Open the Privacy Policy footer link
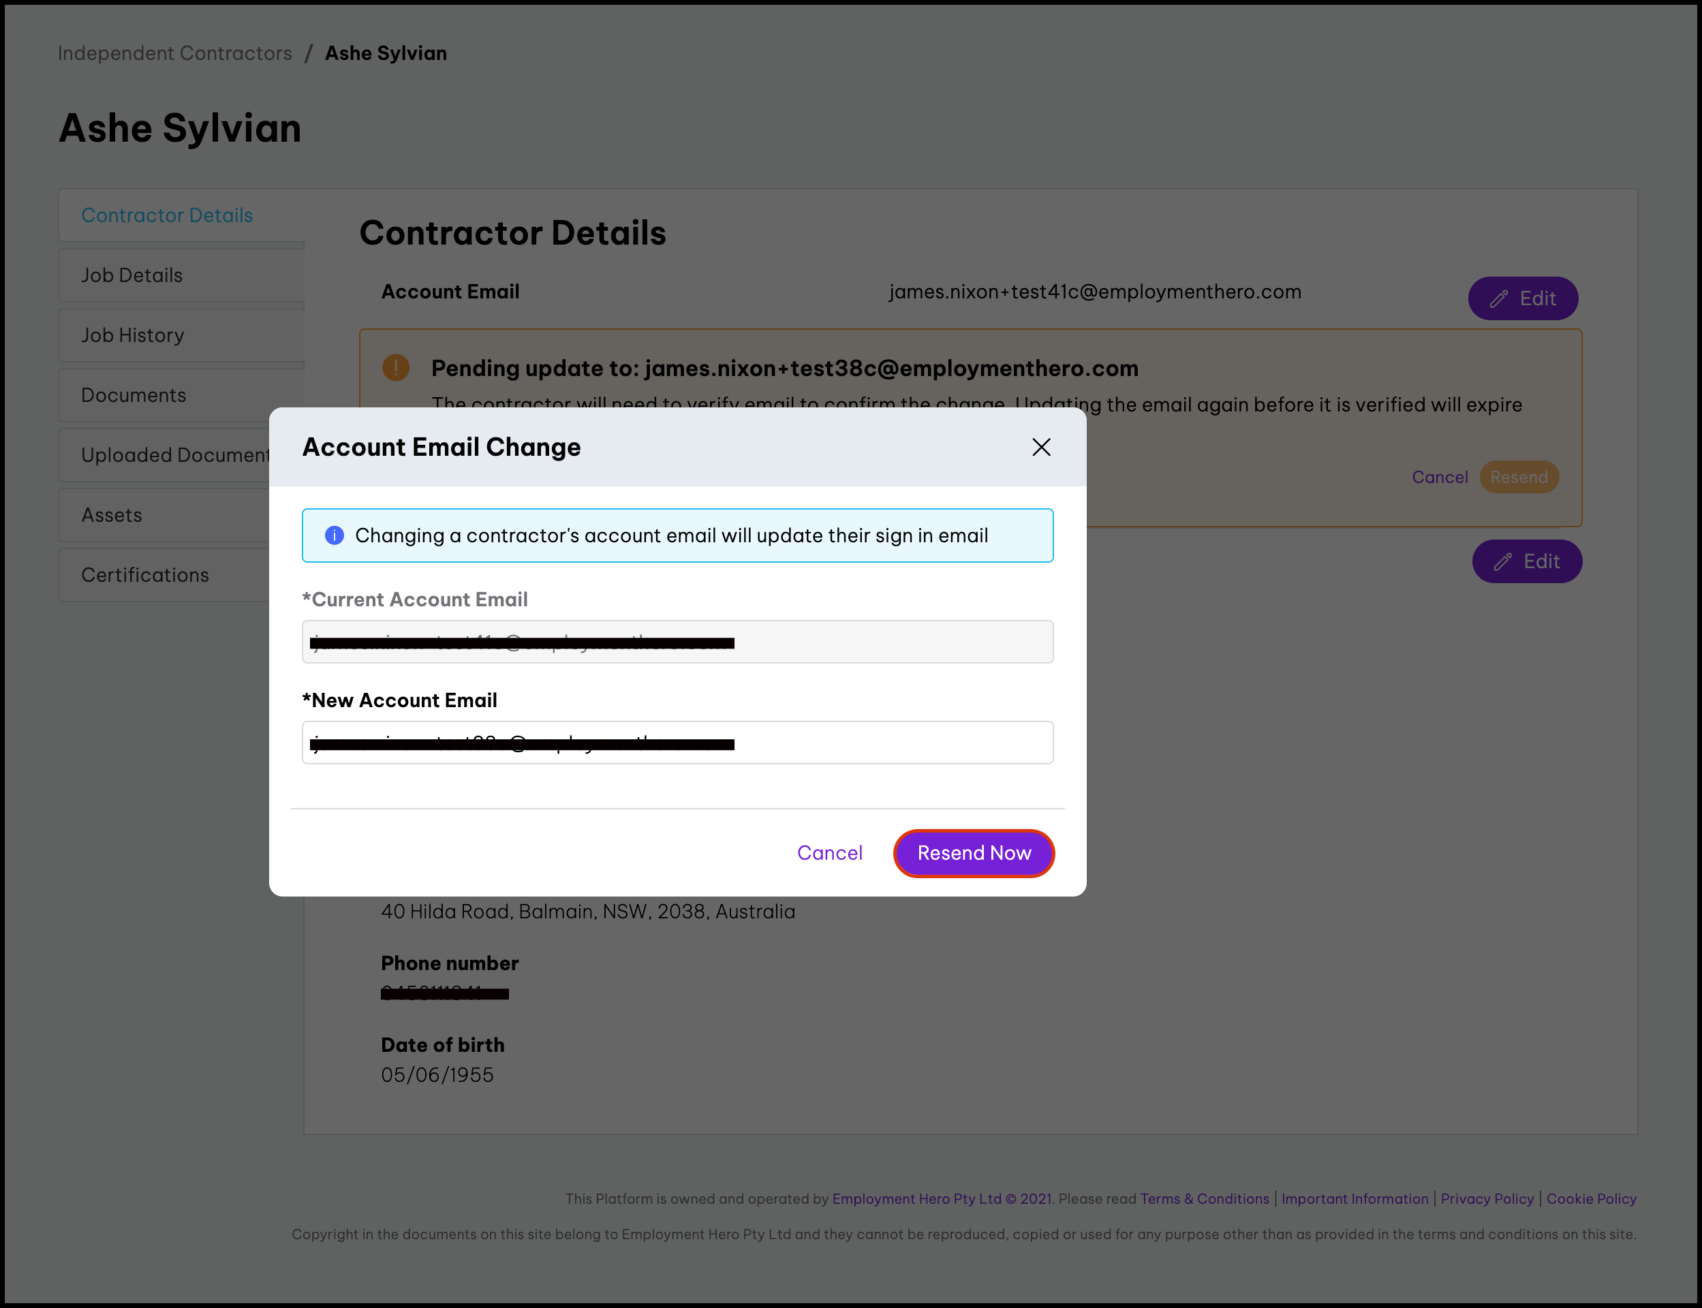Viewport: 1702px width, 1308px height. pos(1486,1198)
